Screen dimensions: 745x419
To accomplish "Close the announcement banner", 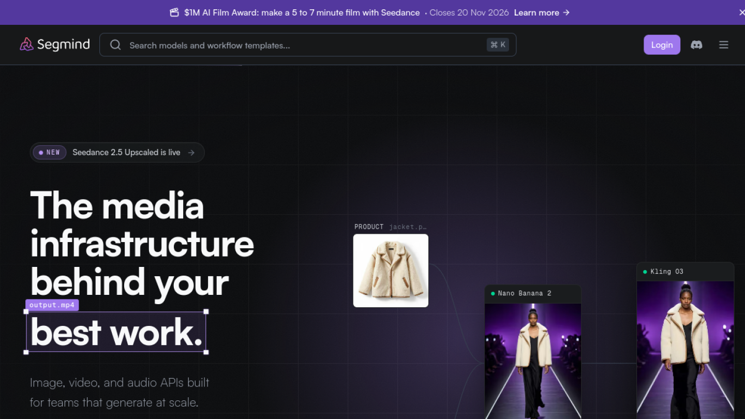I will point(741,12).
